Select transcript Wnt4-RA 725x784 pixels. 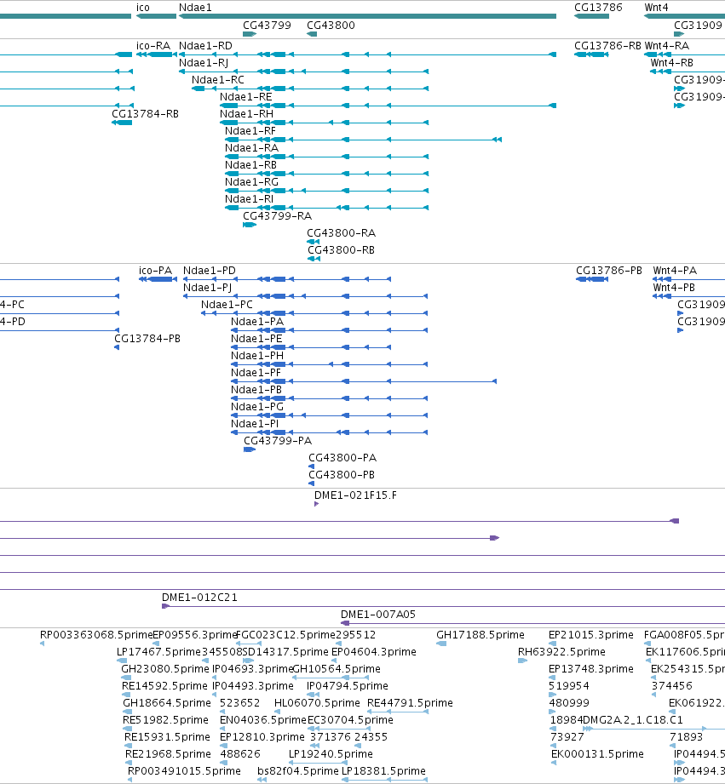(666, 46)
